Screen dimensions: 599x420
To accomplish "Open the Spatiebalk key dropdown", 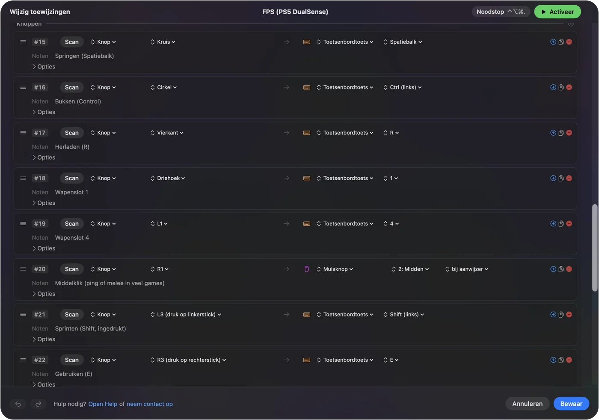I will tap(403, 42).
